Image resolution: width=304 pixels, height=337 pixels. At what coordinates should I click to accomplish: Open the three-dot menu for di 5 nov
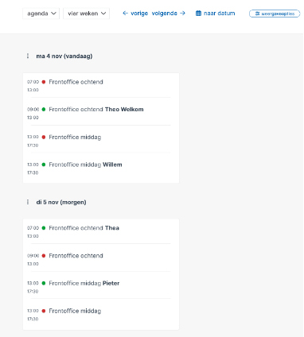pyautogui.click(x=28, y=202)
